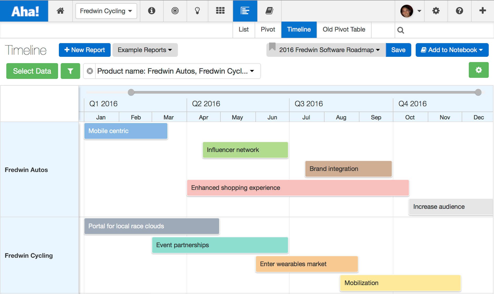Click the Save button
This screenshot has width=494, height=294.
[x=398, y=50]
